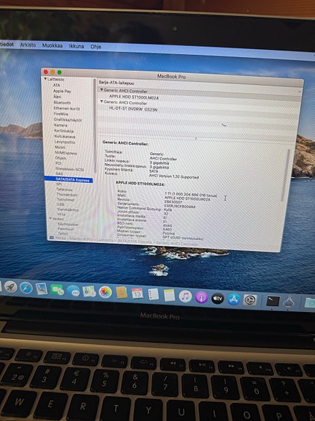
Task: Collapse the first Generic AHCI Controller
Action: point(102,90)
